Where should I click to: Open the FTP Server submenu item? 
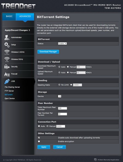tap(9, 91)
